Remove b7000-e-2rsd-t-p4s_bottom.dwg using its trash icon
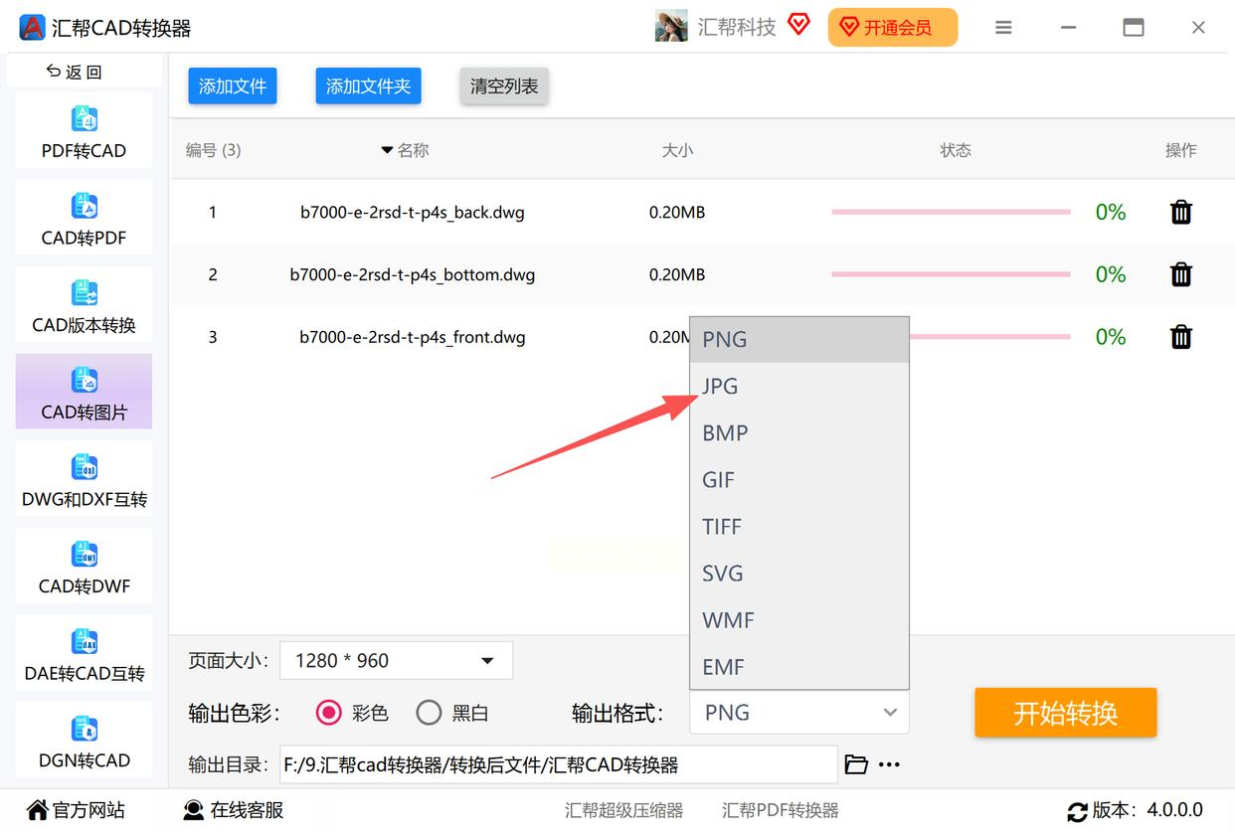The width and height of the screenshot is (1235, 832). [x=1180, y=274]
